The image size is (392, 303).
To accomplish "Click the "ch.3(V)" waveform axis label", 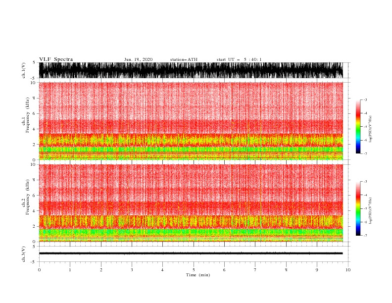I will [x=24, y=254].
